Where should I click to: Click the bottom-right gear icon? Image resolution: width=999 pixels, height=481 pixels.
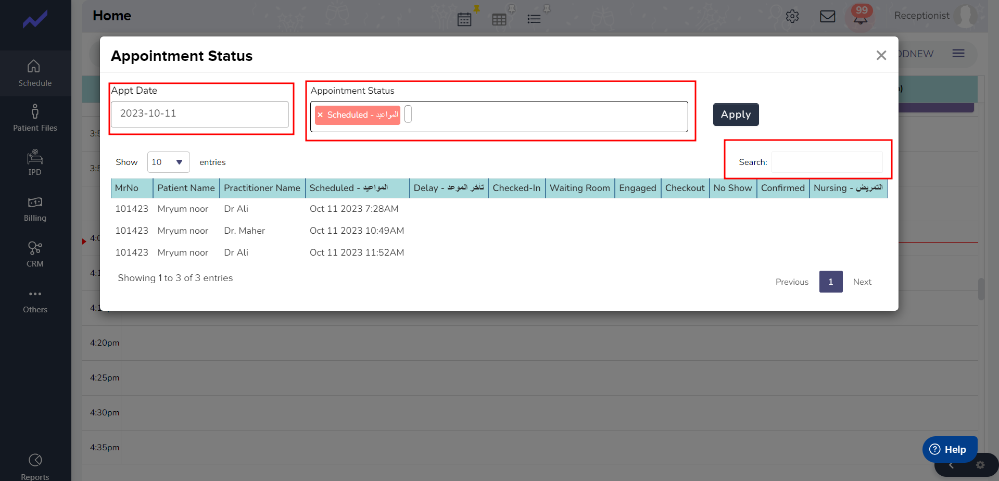tap(980, 465)
